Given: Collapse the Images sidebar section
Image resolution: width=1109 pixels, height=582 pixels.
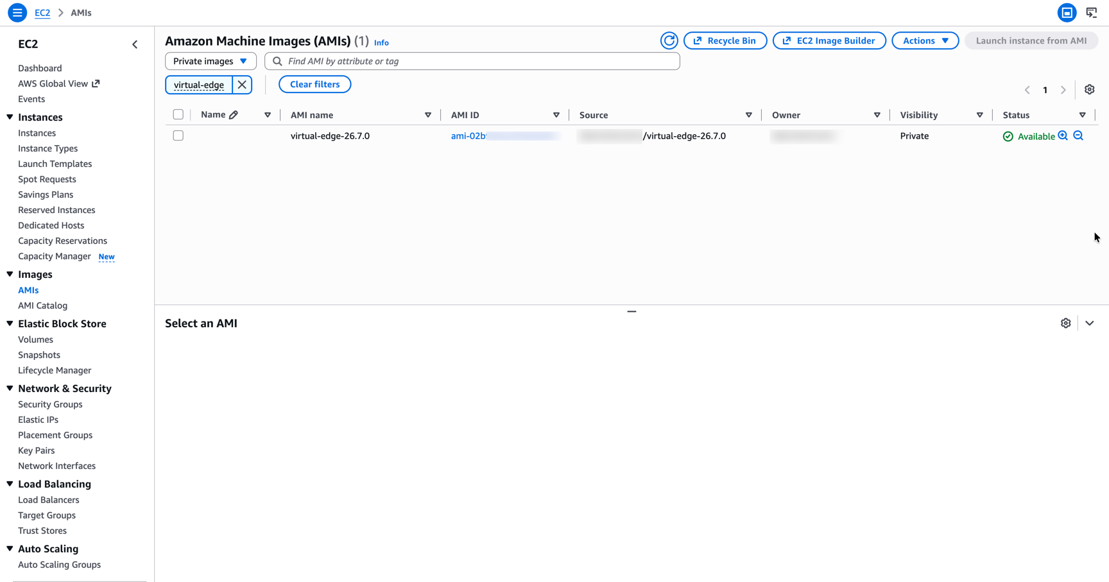Looking at the screenshot, I should (10, 275).
